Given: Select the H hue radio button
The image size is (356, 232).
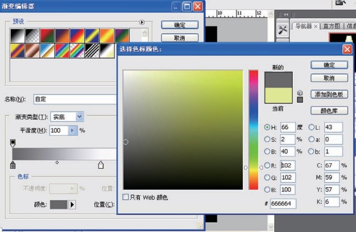Looking at the screenshot, I should coord(267,127).
